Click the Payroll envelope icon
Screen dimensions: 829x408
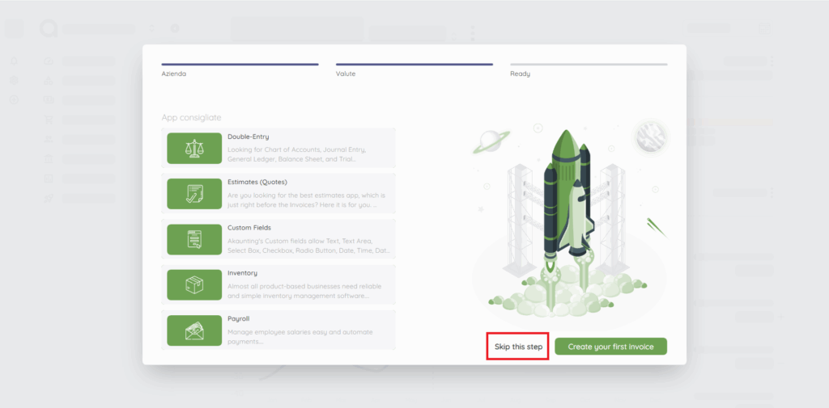tap(194, 330)
